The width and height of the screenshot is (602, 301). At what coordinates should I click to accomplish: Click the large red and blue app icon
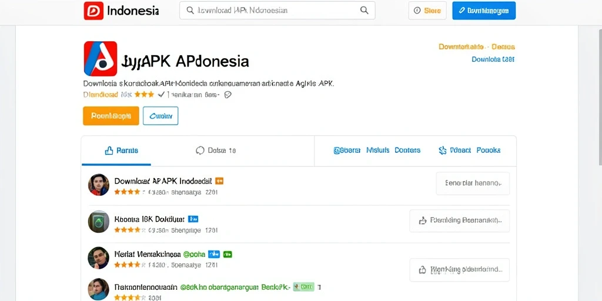coord(100,59)
